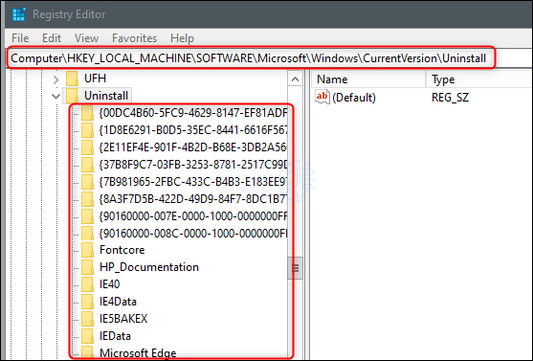Collapse the Uninstall registry key
Screen dimensions: 533x361
point(56,97)
